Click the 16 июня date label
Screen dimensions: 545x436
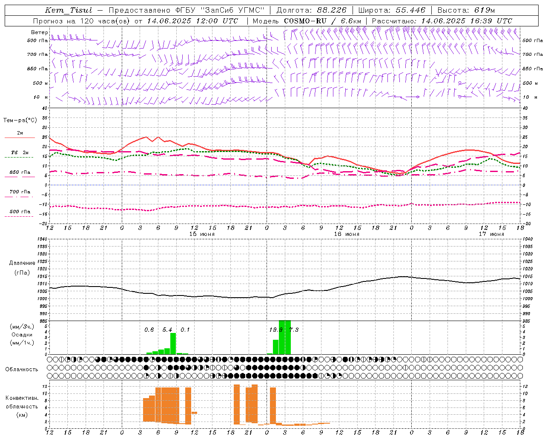347,234
